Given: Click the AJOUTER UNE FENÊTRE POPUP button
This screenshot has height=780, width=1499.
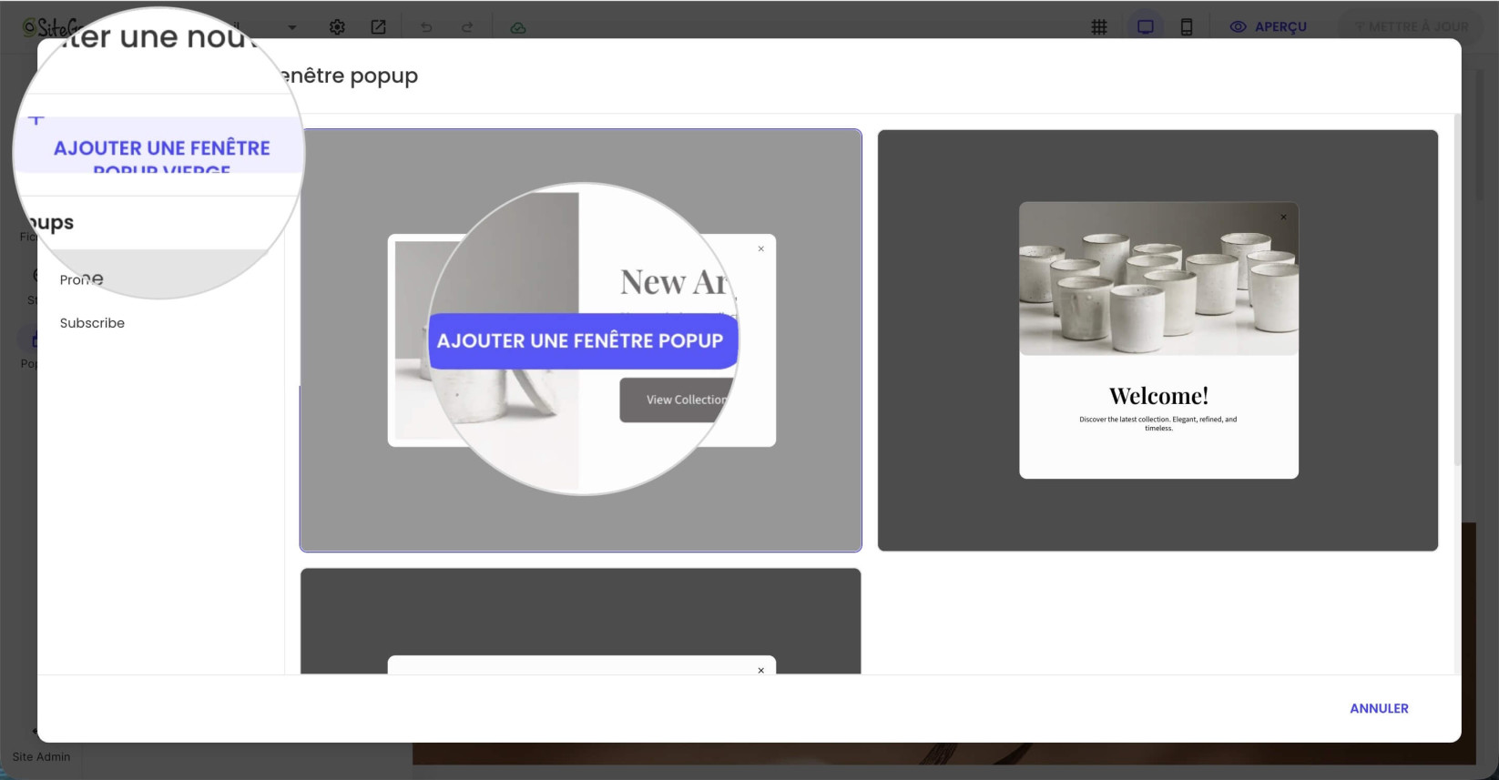Looking at the screenshot, I should click(x=583, y=340).
